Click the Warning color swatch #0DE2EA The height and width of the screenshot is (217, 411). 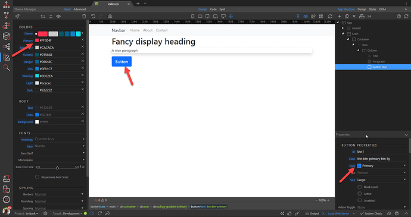pyautogui.click(x=37, y=76)
